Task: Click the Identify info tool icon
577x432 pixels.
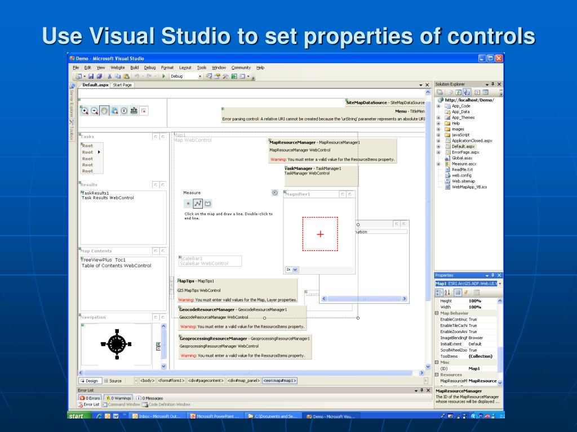Action: tap(124, 111)
